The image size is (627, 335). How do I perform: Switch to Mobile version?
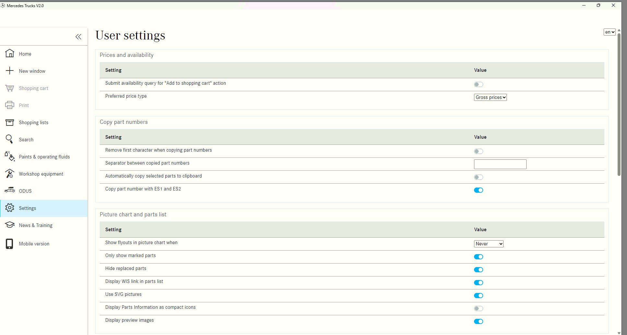point(34,243)
